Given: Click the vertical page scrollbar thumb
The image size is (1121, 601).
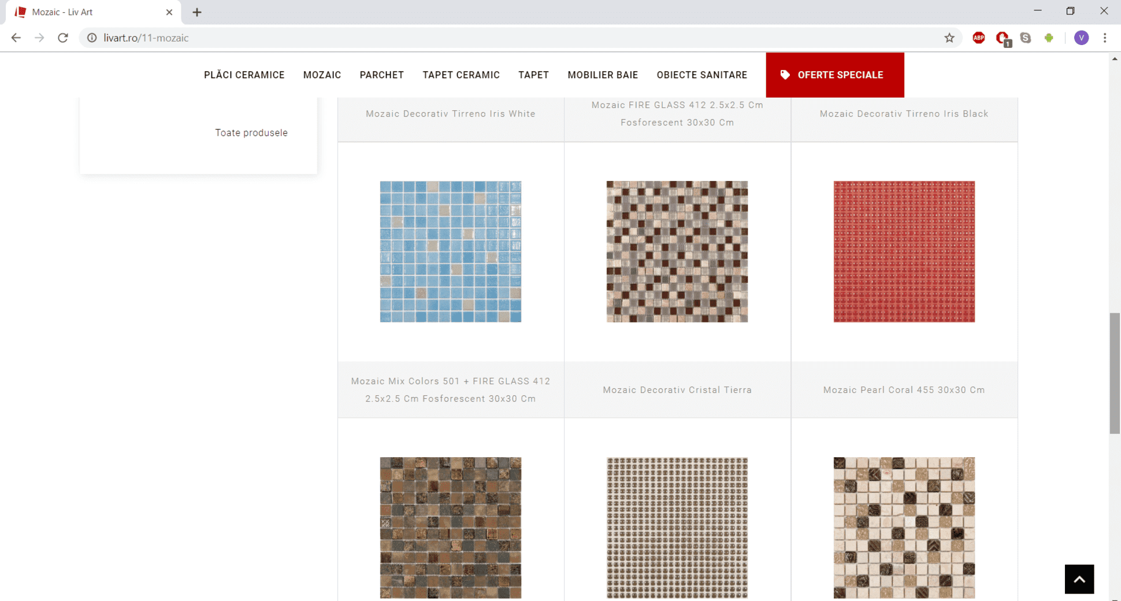Looking at the screenshot, I should (x=1114, y=373).
